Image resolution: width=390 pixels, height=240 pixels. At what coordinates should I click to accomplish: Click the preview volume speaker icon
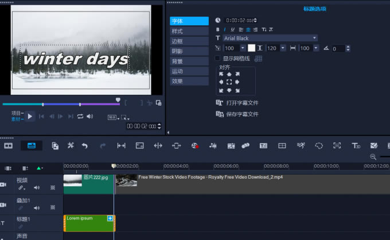click(90, 117)
